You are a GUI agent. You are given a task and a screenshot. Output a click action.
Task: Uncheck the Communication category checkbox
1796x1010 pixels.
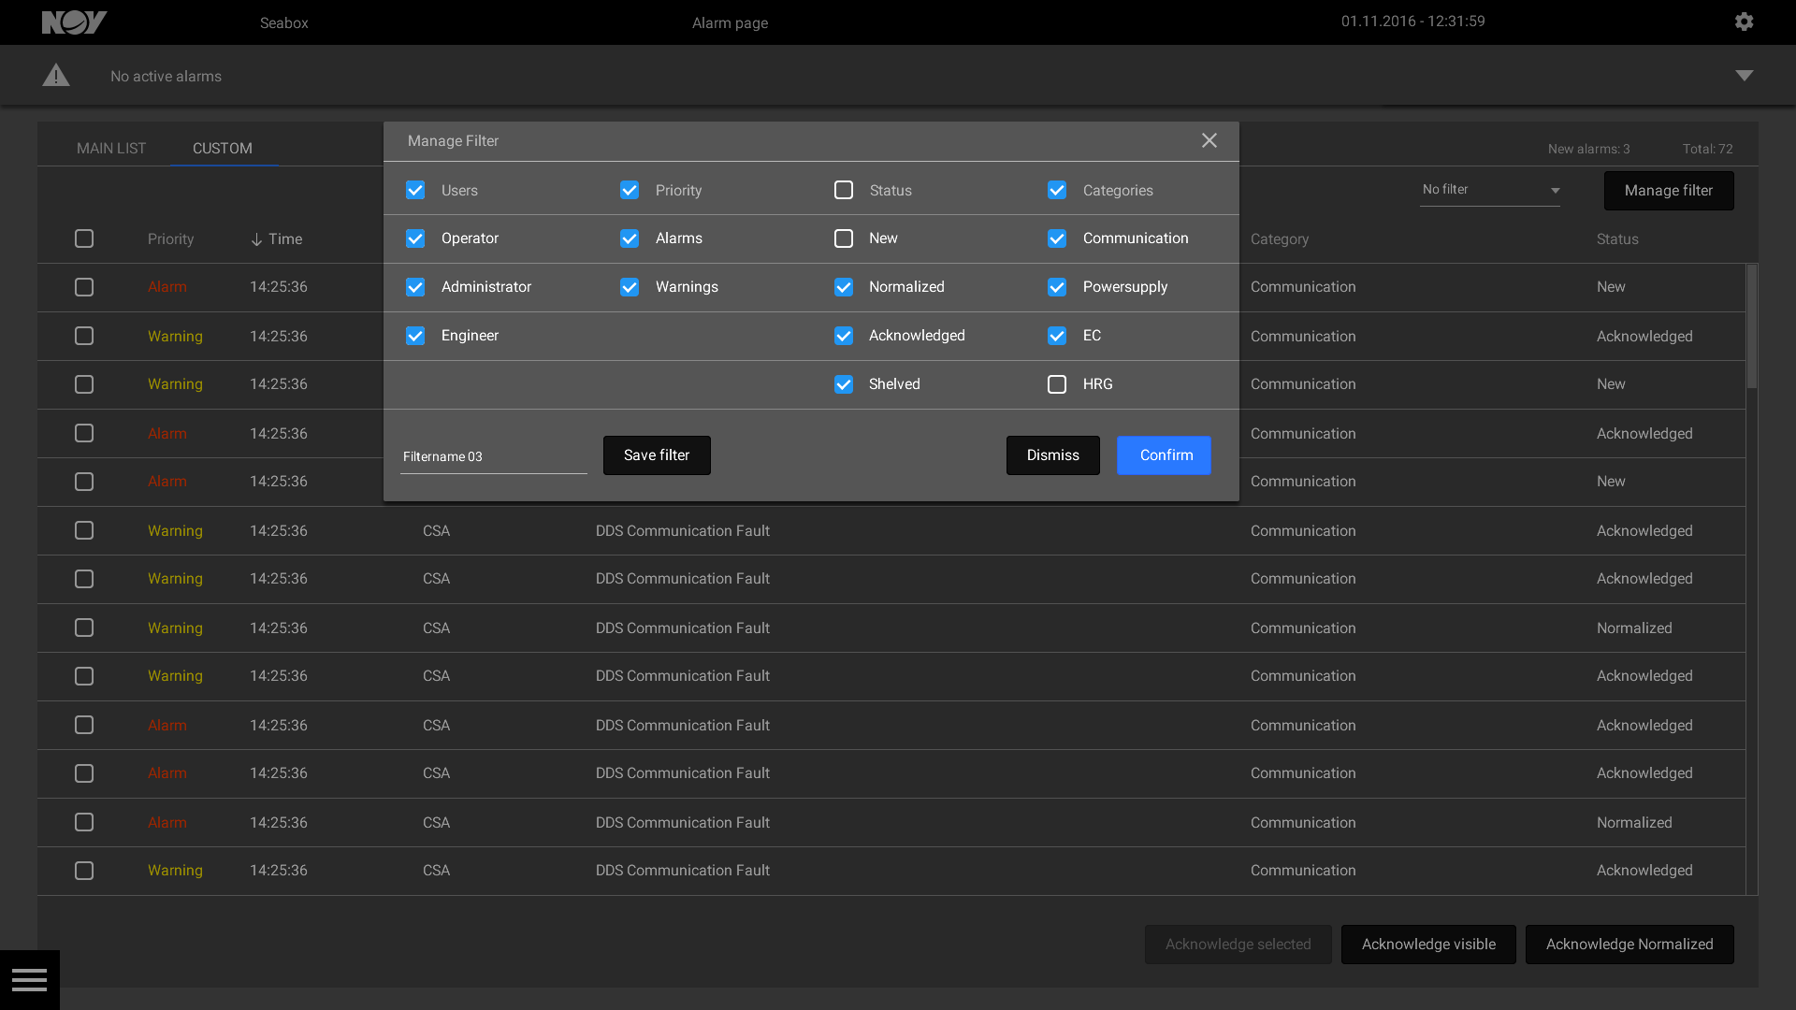[x=1057, y=238]
